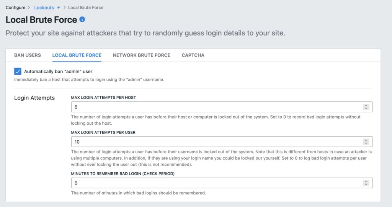Increase Minutes to Remember Bad Login value
This screenshot has width=392, height=207.
click(366, 181)
